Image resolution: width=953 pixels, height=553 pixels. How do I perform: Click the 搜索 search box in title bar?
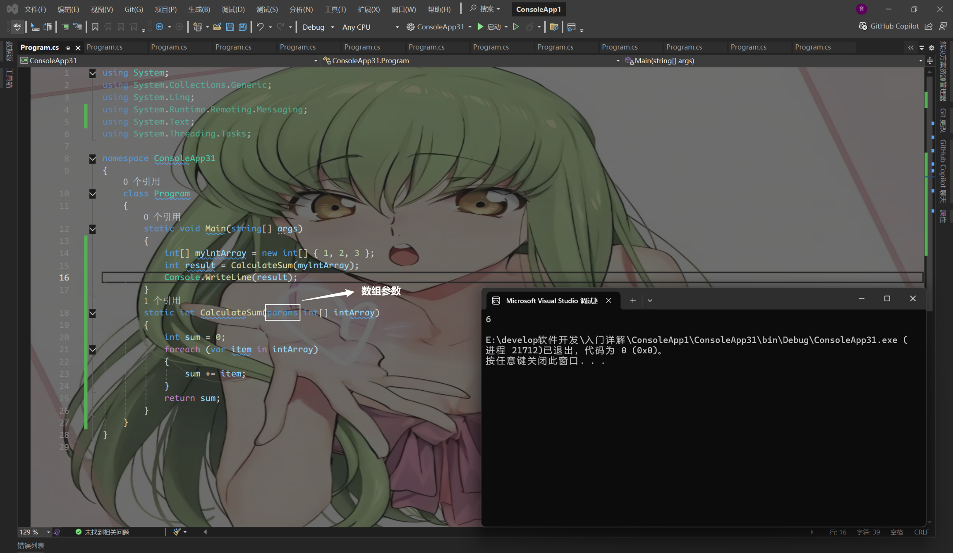pyautogui.click(x=485, y=9)
